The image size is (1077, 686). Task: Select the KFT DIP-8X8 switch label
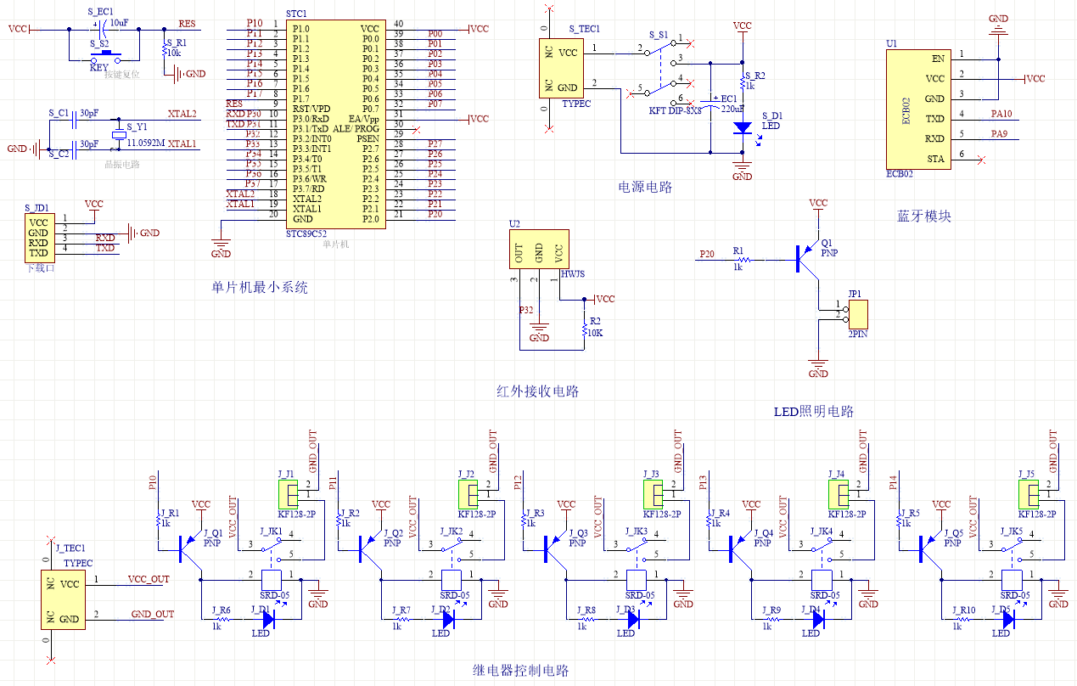pyautogui.click(x=676, y=110)
